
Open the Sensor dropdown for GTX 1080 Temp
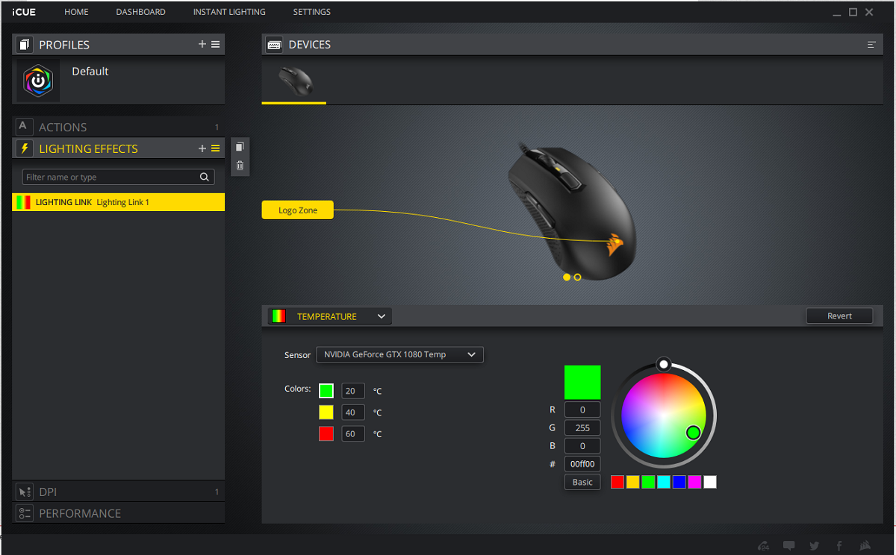tap(399, 354)
